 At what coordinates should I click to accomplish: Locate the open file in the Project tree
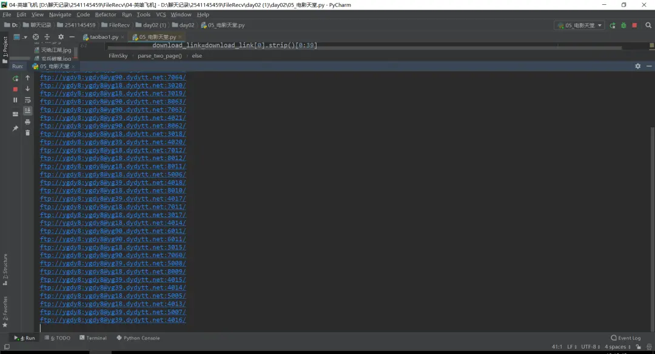[x=36, y=37]
